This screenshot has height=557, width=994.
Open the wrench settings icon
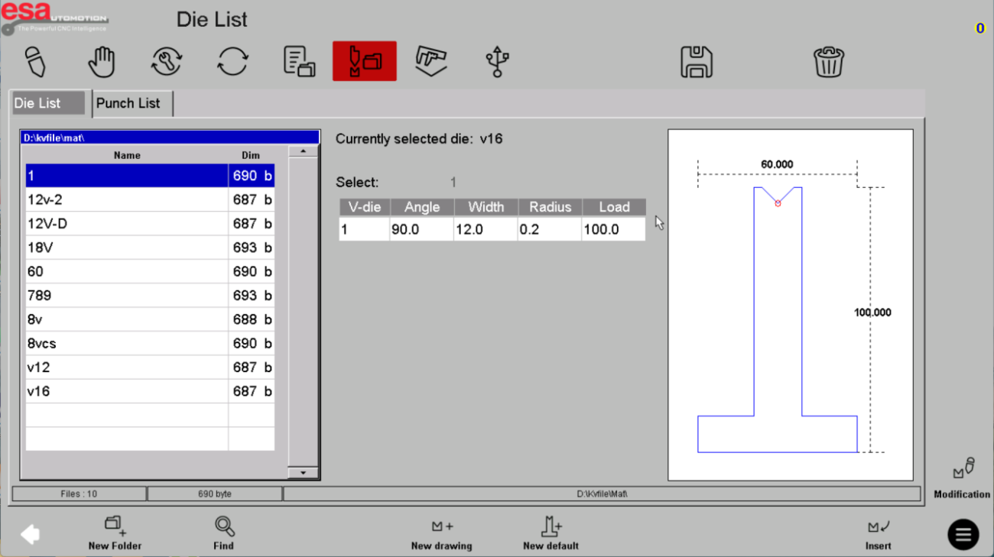point(166,61)
